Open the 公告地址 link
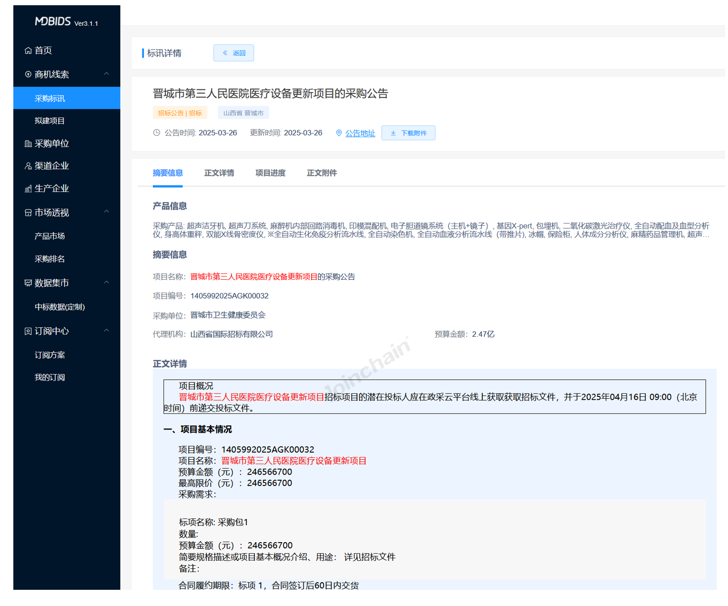Viewport: 728px width, 606px height. [360, 133]
